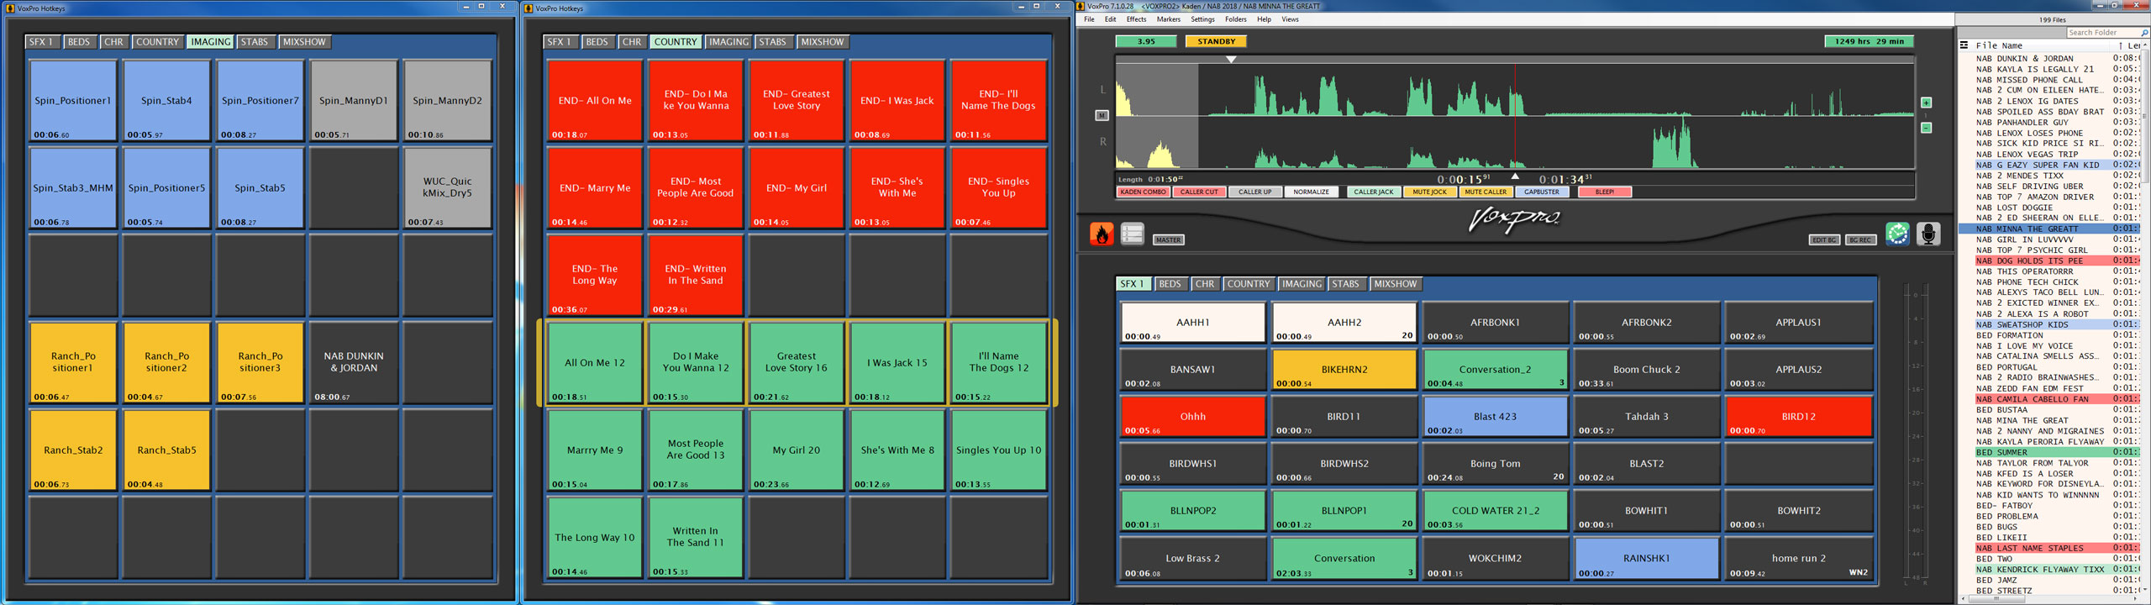Trigger Ranch_Stab2 in the left Hotkeys window
The image size is (2151, 605).
pos(73,450)
